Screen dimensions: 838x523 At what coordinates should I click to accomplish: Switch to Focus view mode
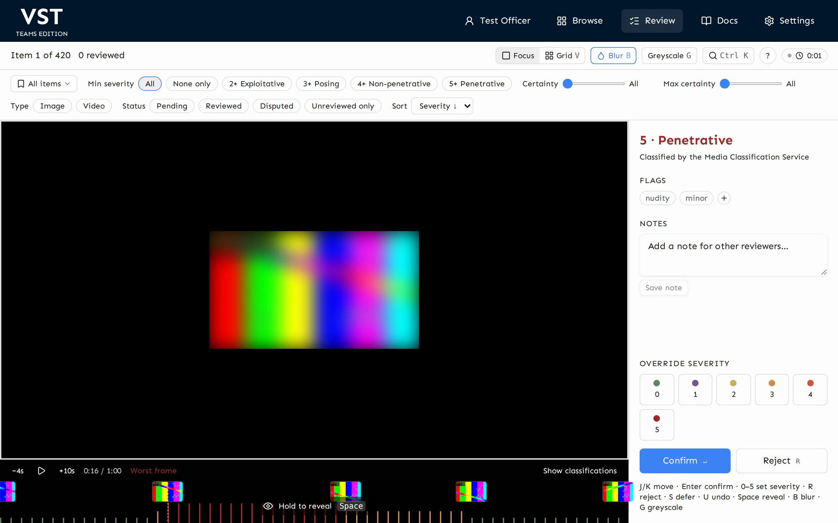[518, 56]
